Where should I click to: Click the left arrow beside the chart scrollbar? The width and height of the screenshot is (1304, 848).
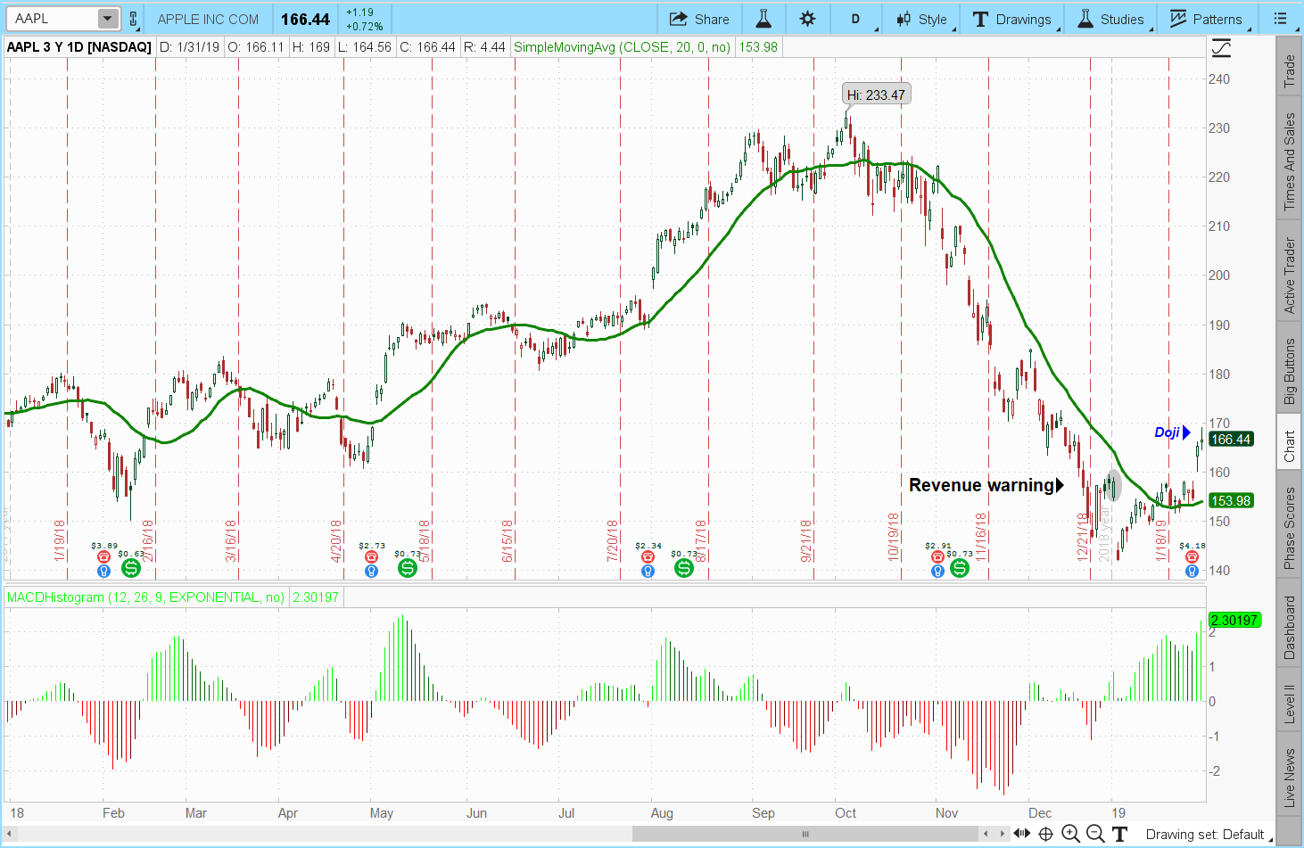pyautogui.click(x=986, y=835)
